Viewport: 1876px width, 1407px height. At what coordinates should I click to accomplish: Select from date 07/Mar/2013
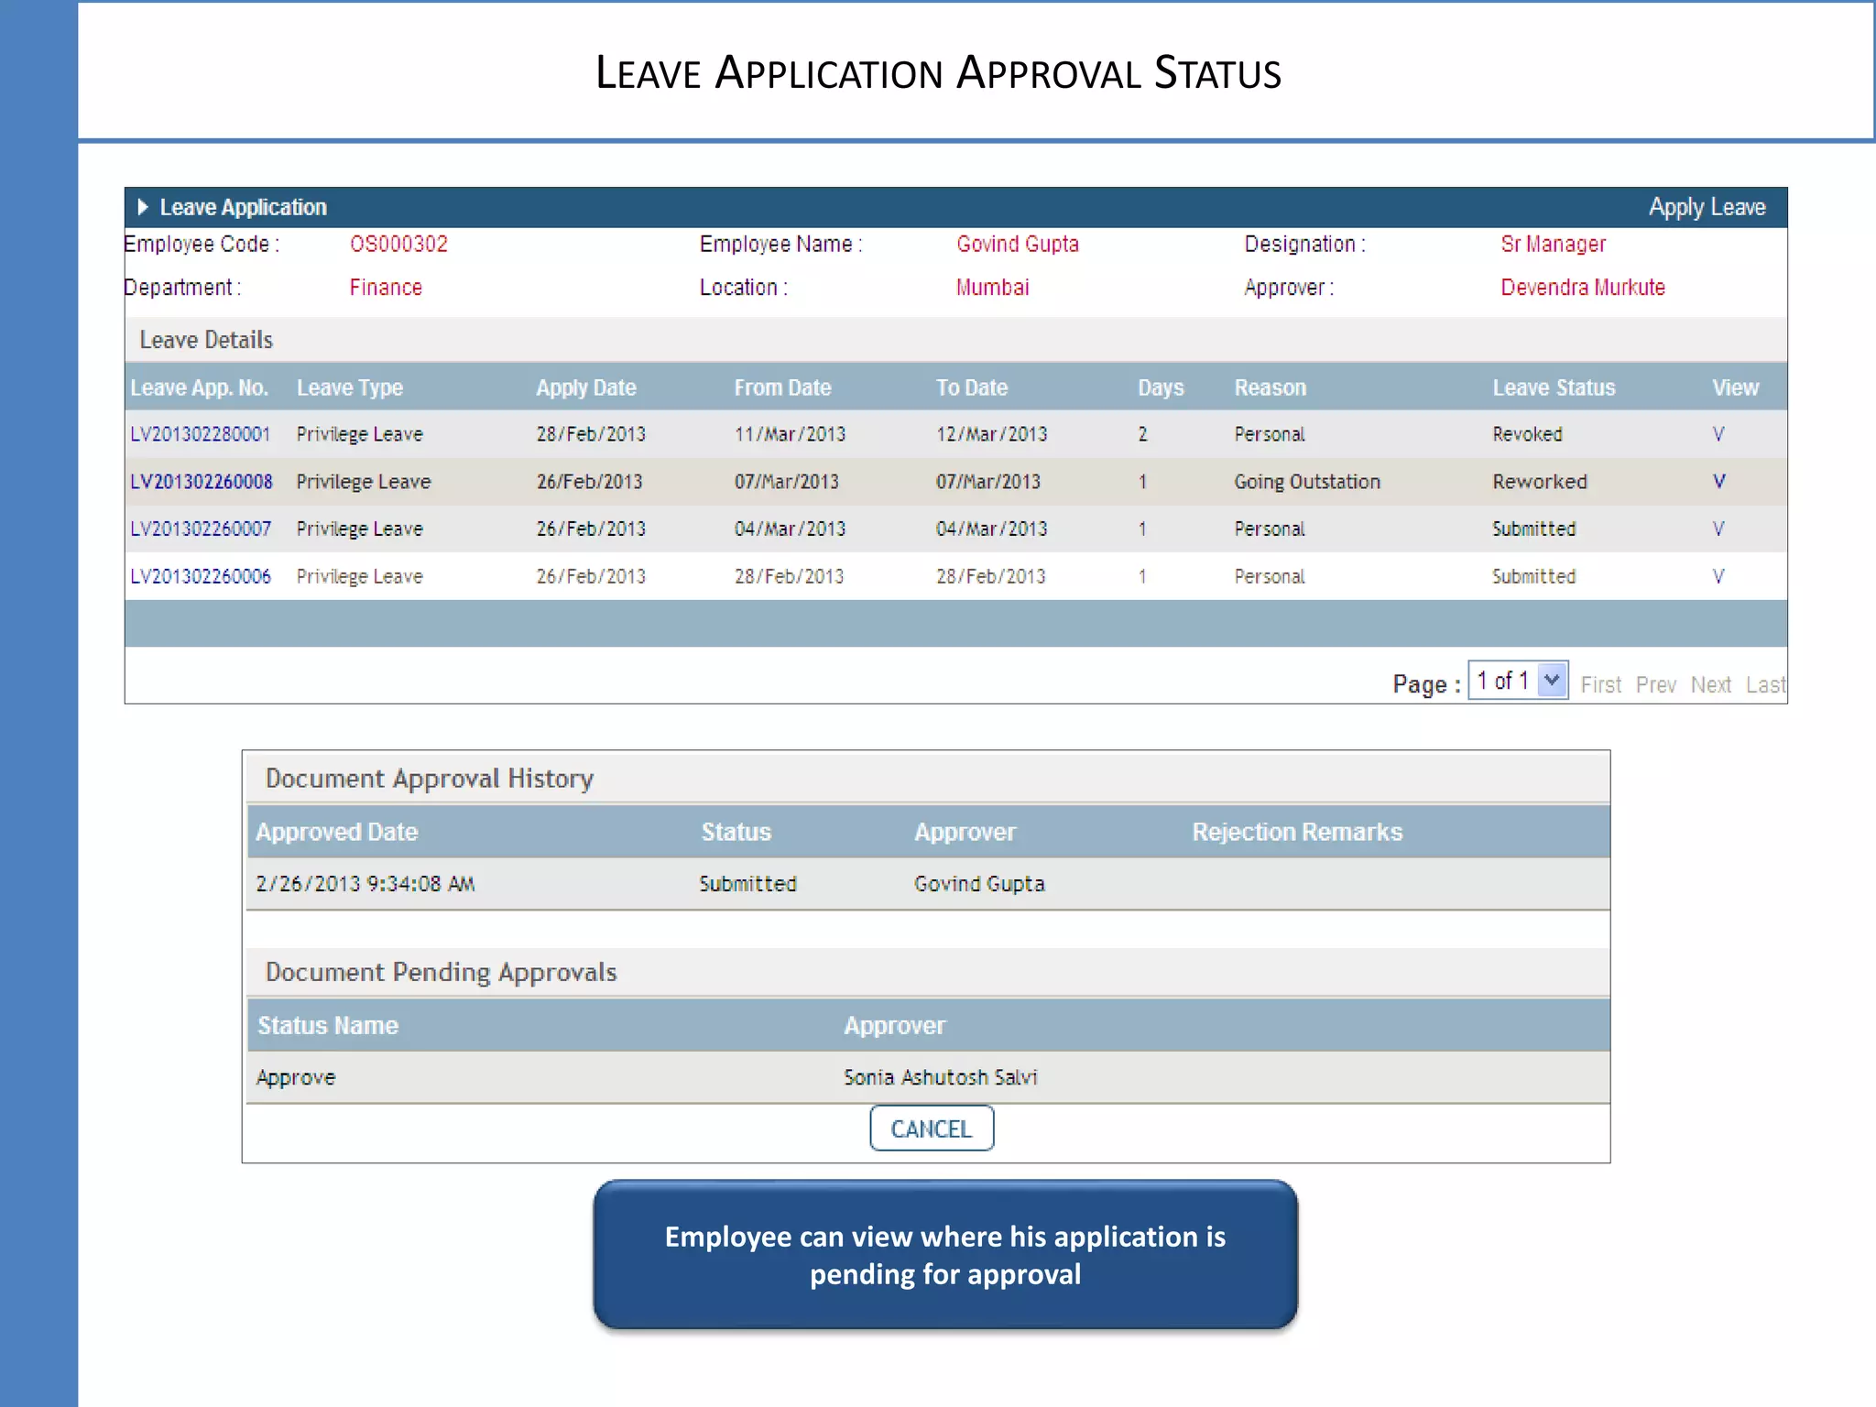[786, 482]
